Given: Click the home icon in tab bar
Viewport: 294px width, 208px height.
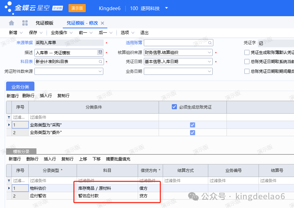Looking at the screenshot, I should pos(11,23).
